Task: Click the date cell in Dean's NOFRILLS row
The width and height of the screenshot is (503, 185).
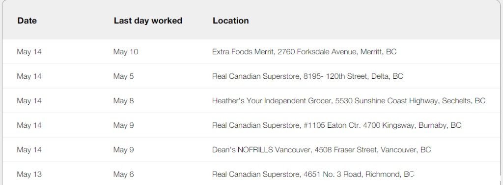Action: 29,150
